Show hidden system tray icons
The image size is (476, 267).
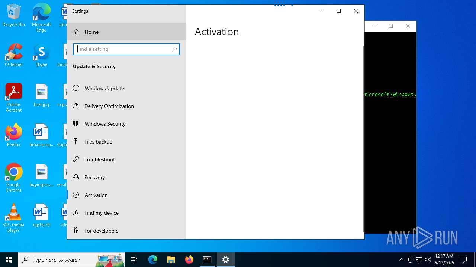401,260
